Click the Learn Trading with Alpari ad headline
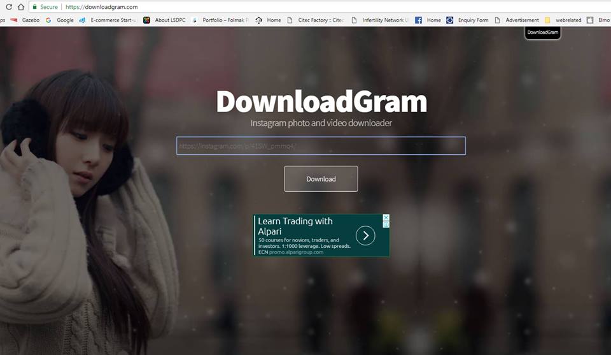The width and height of the screenshot is (611, 355). point(295,226)
